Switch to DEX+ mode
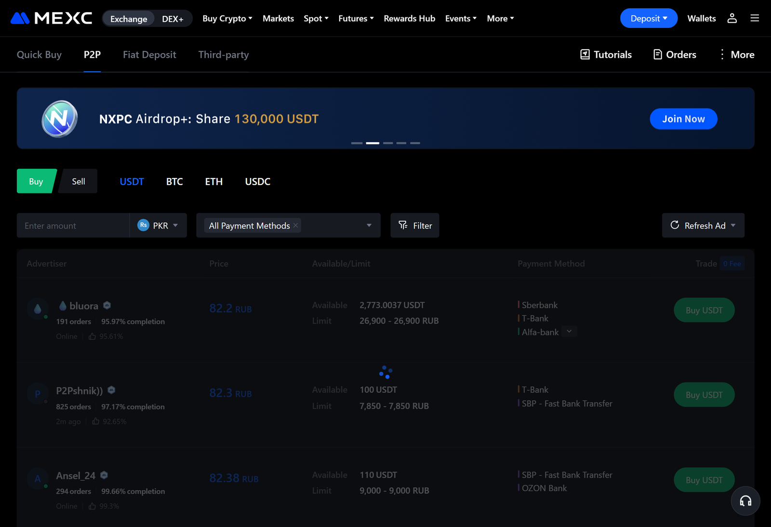This screenshot has height=527, width=771. 173,19
